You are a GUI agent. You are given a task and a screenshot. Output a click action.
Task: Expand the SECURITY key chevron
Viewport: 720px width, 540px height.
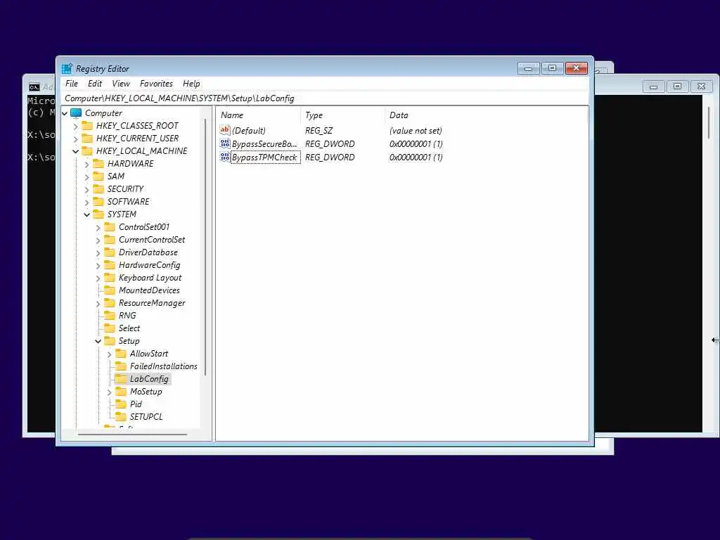coord(86,189)
